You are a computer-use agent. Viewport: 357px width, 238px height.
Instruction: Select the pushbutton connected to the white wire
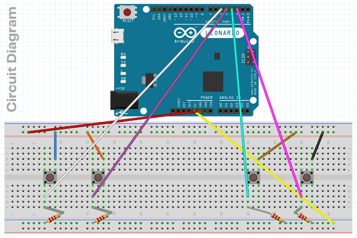tap(50, 177)
